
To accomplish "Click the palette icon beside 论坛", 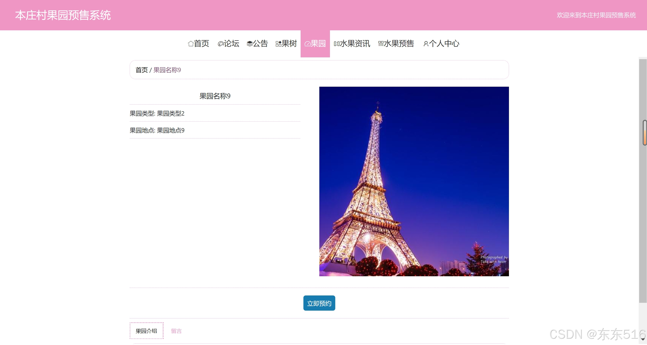I will [220, 44].
